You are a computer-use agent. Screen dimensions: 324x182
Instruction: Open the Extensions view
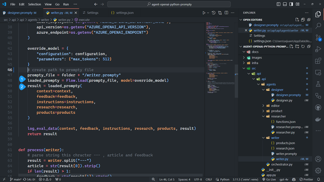tap(318, 61)
